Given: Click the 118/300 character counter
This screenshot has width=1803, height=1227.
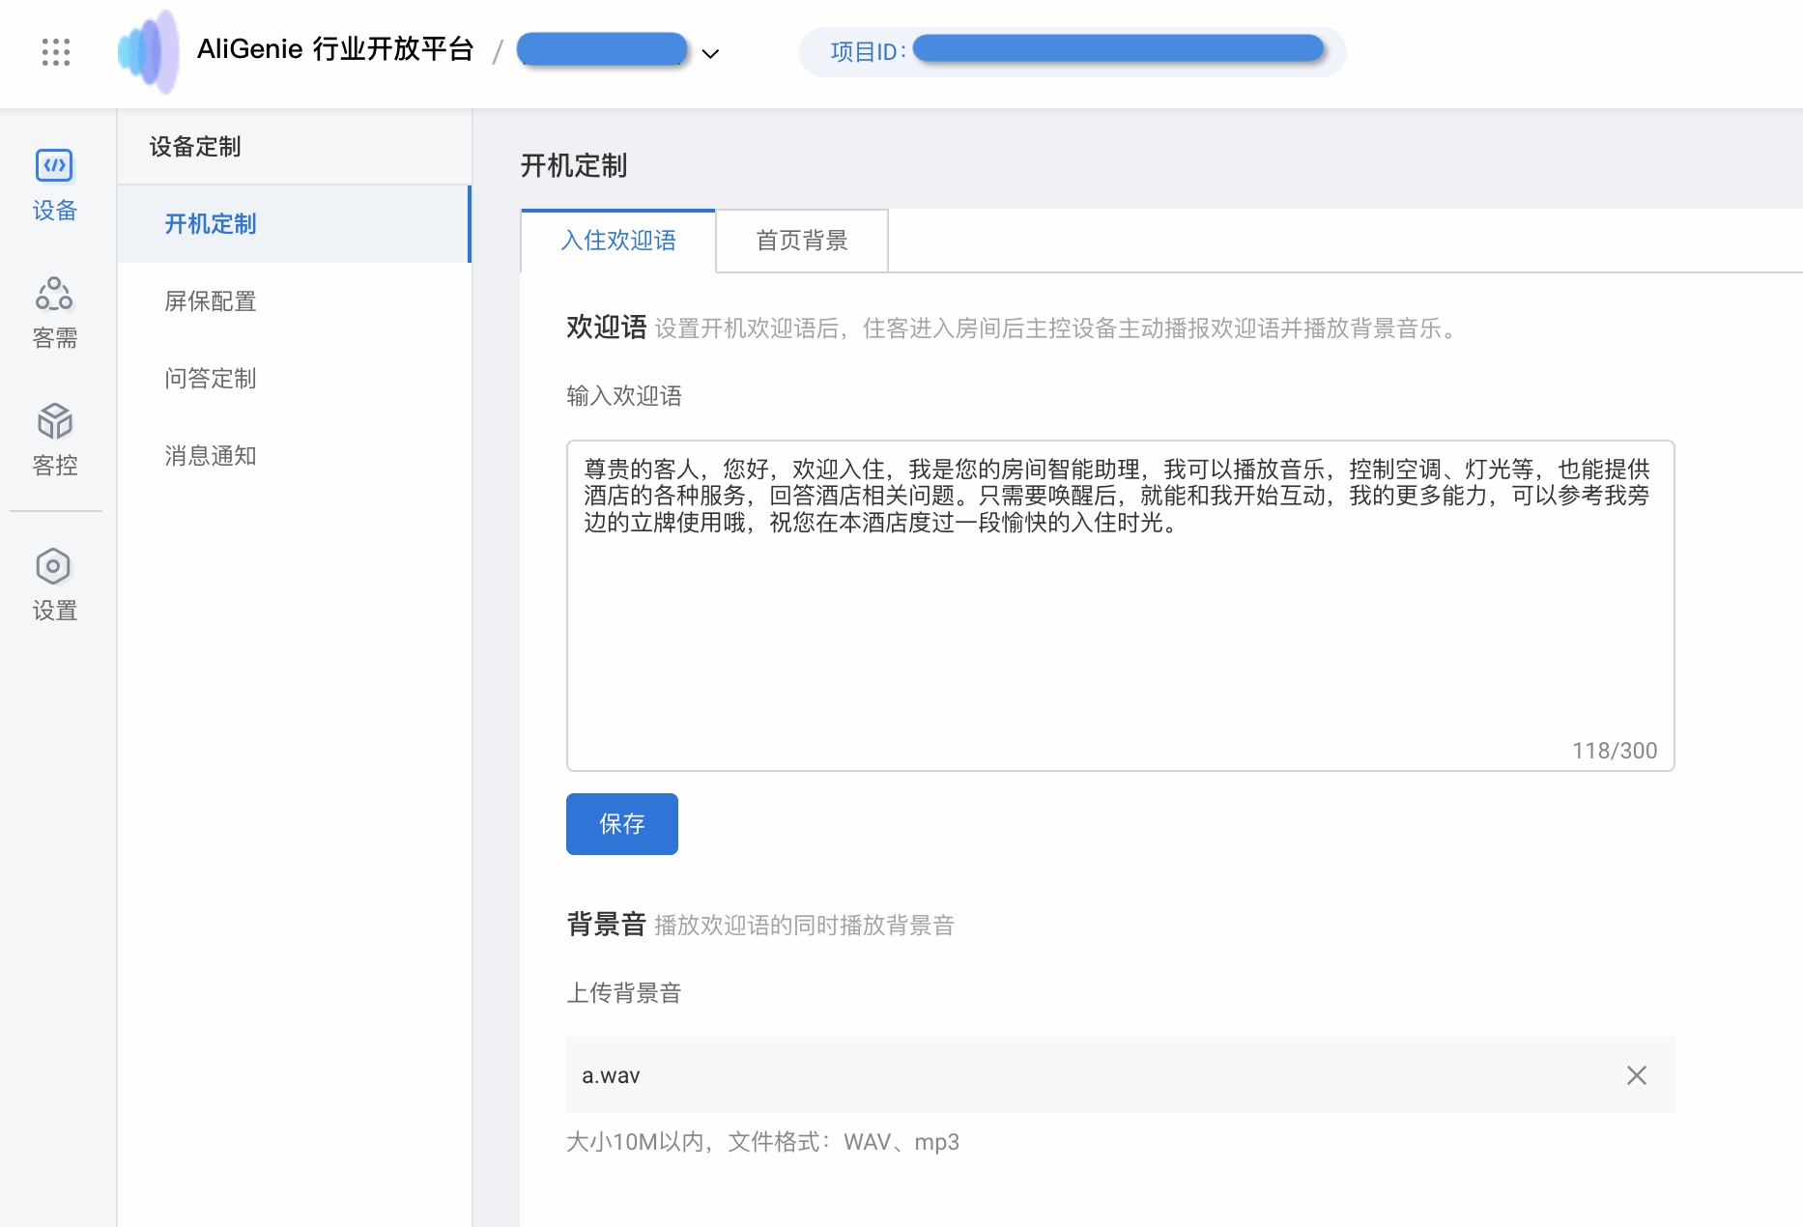Looking at the screenshot, I should pos(1615,751).
